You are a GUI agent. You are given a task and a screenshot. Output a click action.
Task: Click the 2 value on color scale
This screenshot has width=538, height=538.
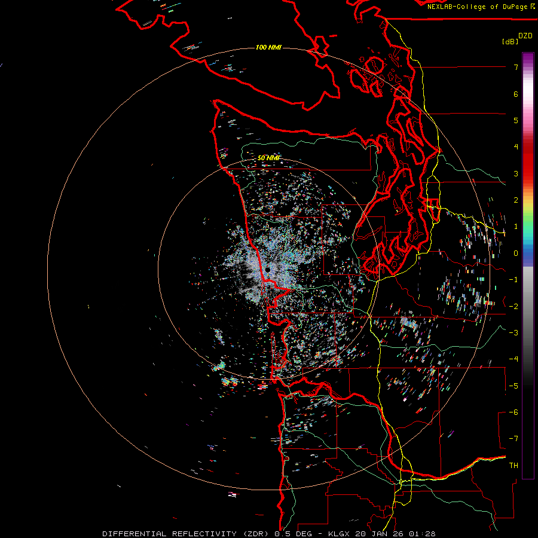tap(516, 200)
